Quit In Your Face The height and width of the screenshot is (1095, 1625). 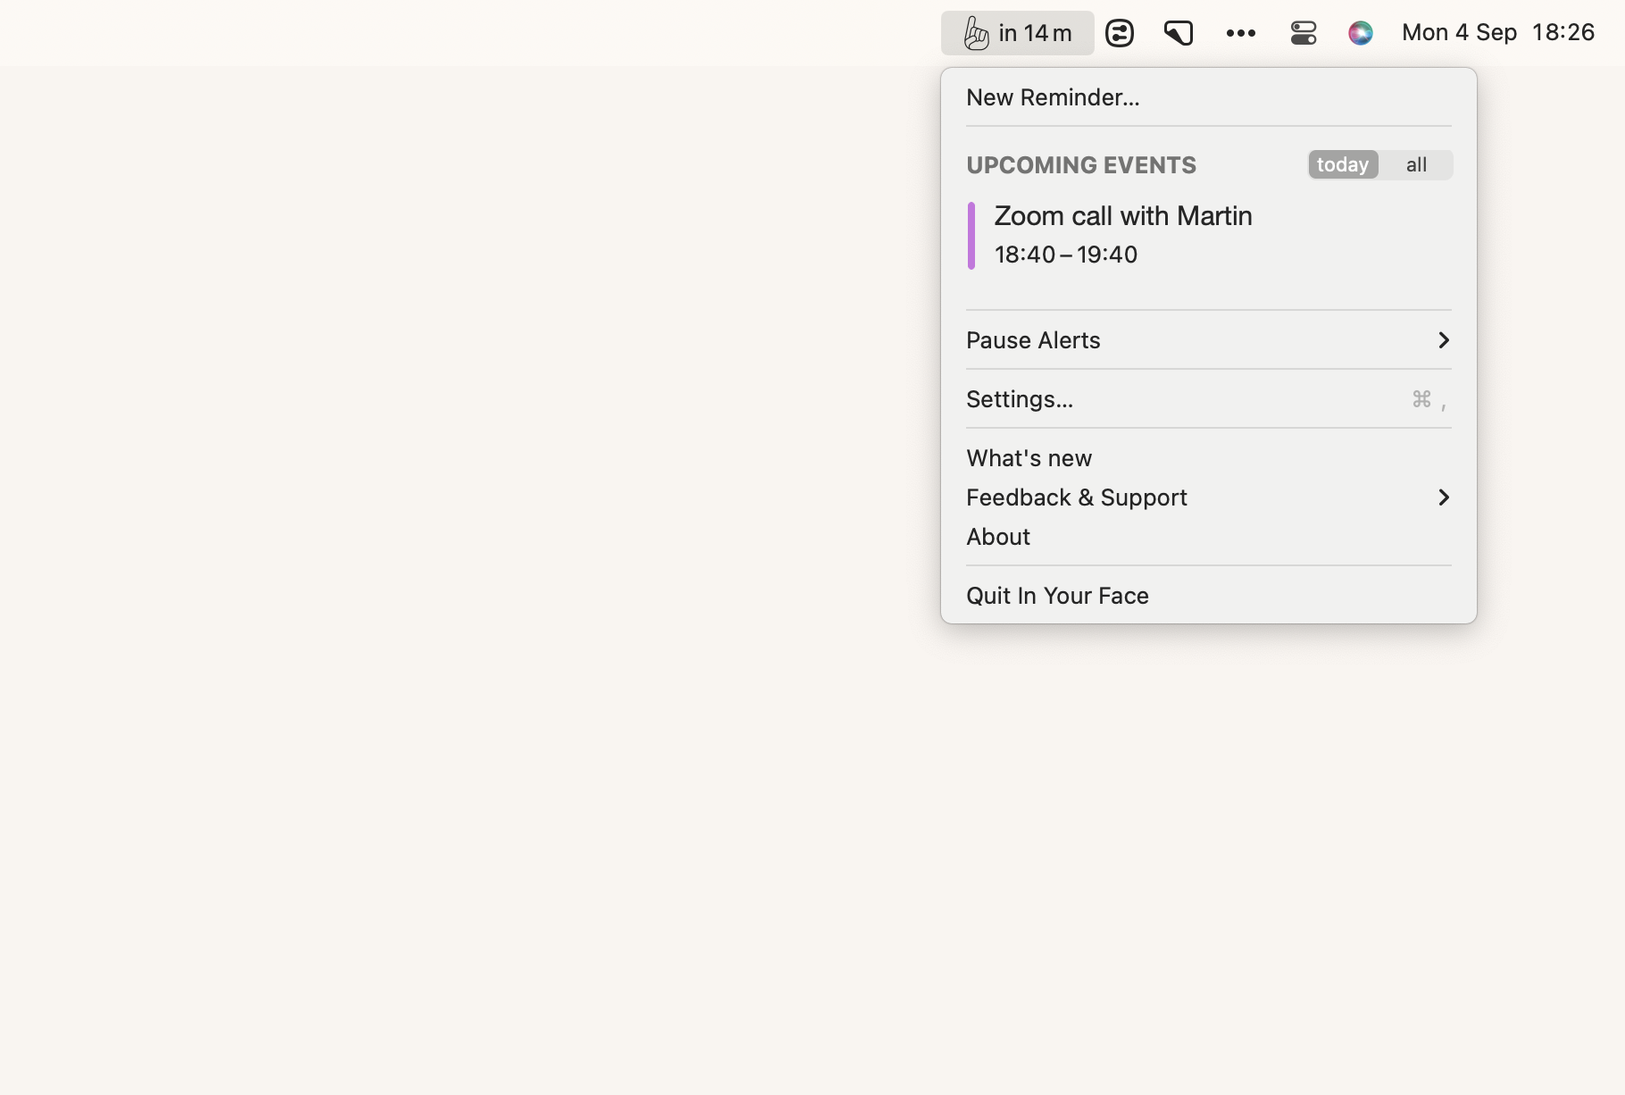tap(1057, 596)
